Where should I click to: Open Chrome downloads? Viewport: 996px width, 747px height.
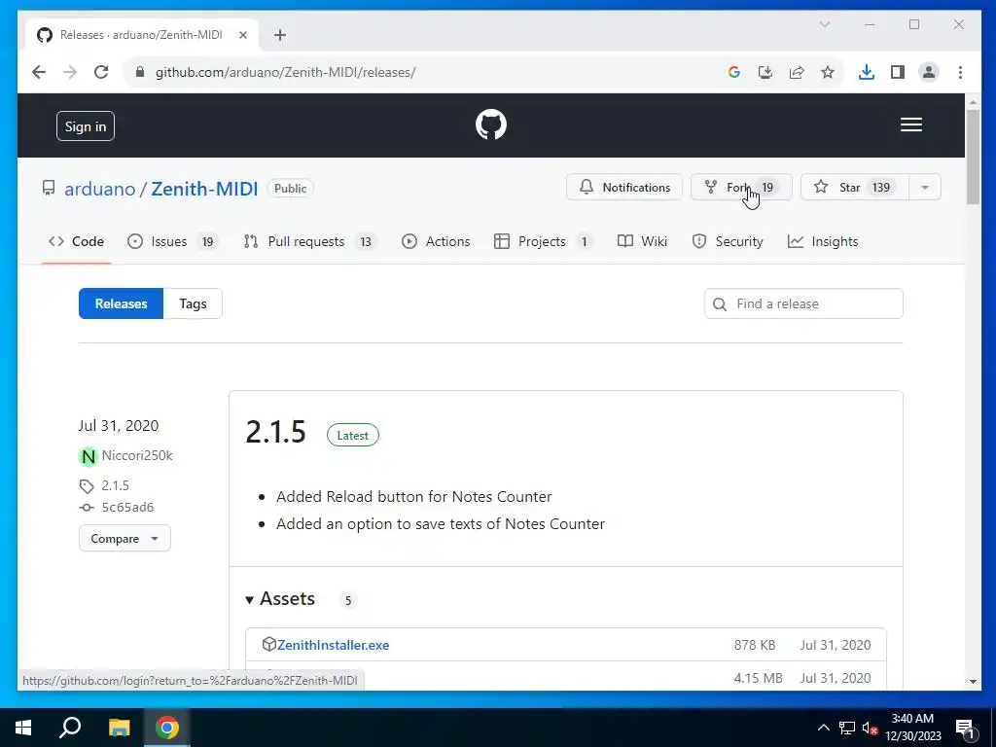866,72
